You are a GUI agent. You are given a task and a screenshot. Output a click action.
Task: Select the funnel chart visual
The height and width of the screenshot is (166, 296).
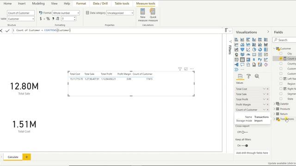pos(242,49)
